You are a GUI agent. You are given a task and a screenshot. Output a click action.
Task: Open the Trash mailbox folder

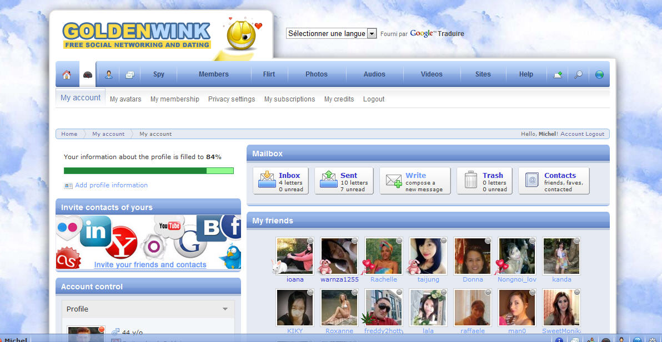point(484,181)
